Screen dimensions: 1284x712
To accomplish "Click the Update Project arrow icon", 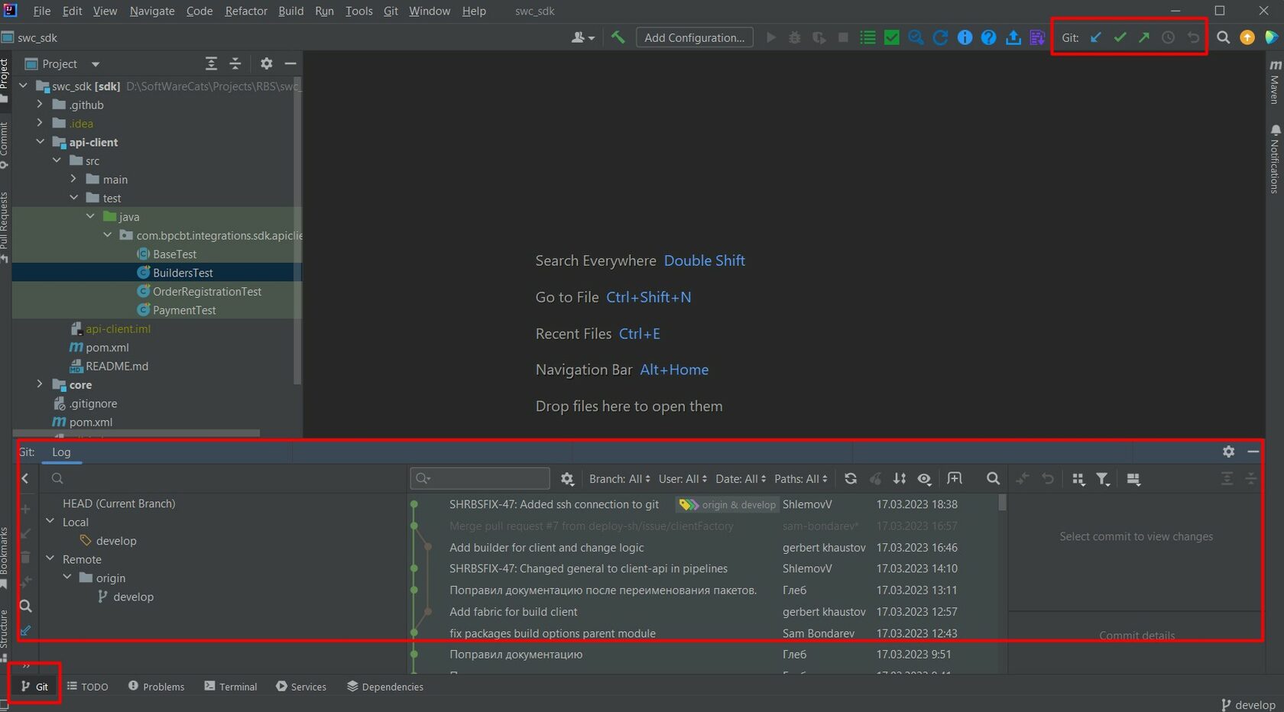I will 1095,37.
